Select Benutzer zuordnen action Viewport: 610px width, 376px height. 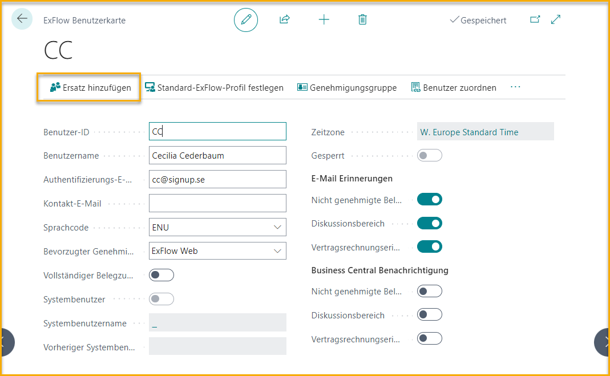pyautogui.click(x=454, y=87)
